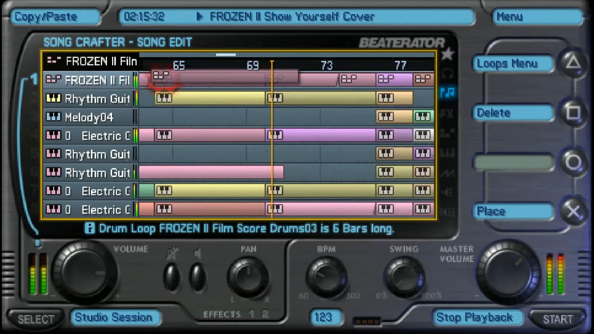Click the orange playhead marker at top
594x334 pixels.
click(x=272, y=62)
